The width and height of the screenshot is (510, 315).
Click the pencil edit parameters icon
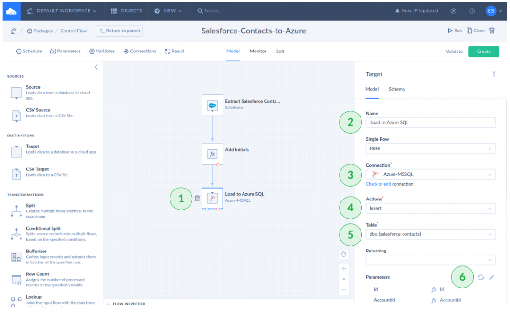(x=492, y=277)
